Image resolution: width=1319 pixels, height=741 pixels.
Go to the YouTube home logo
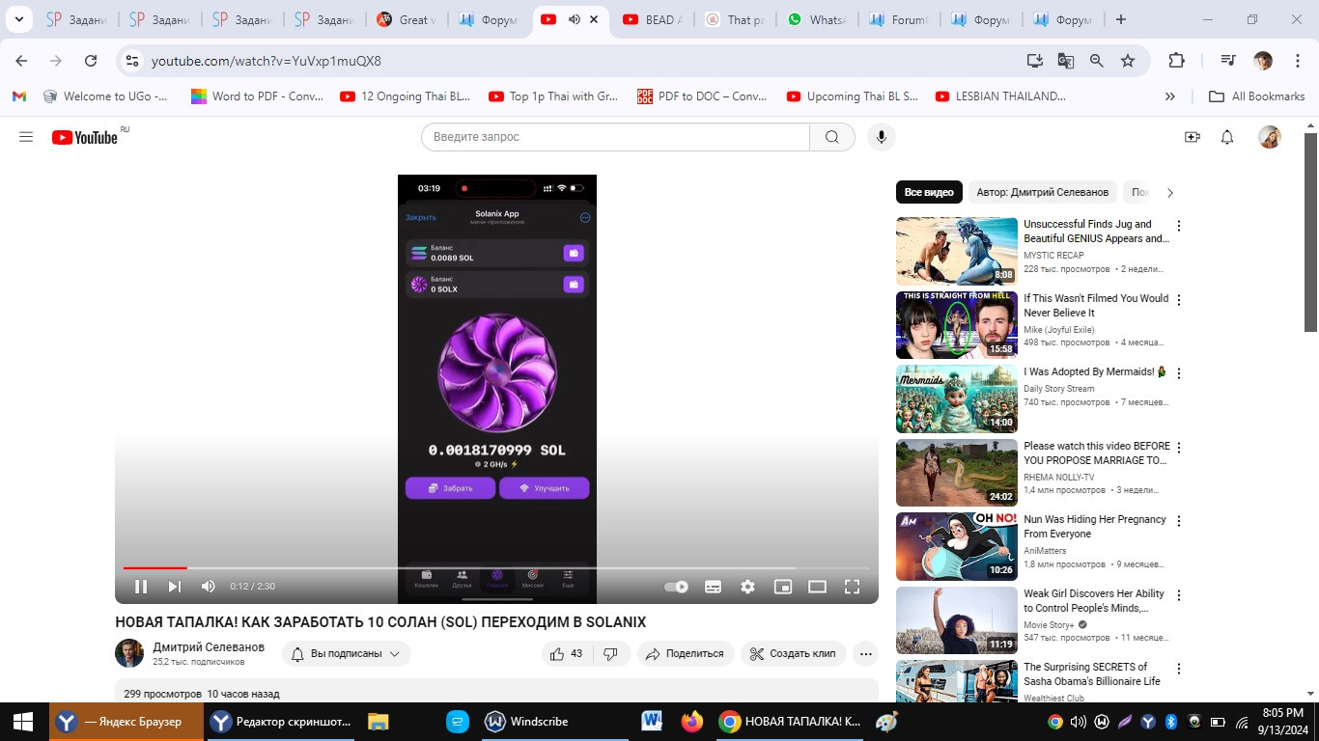pyautogui.click(x=84, y=137)
